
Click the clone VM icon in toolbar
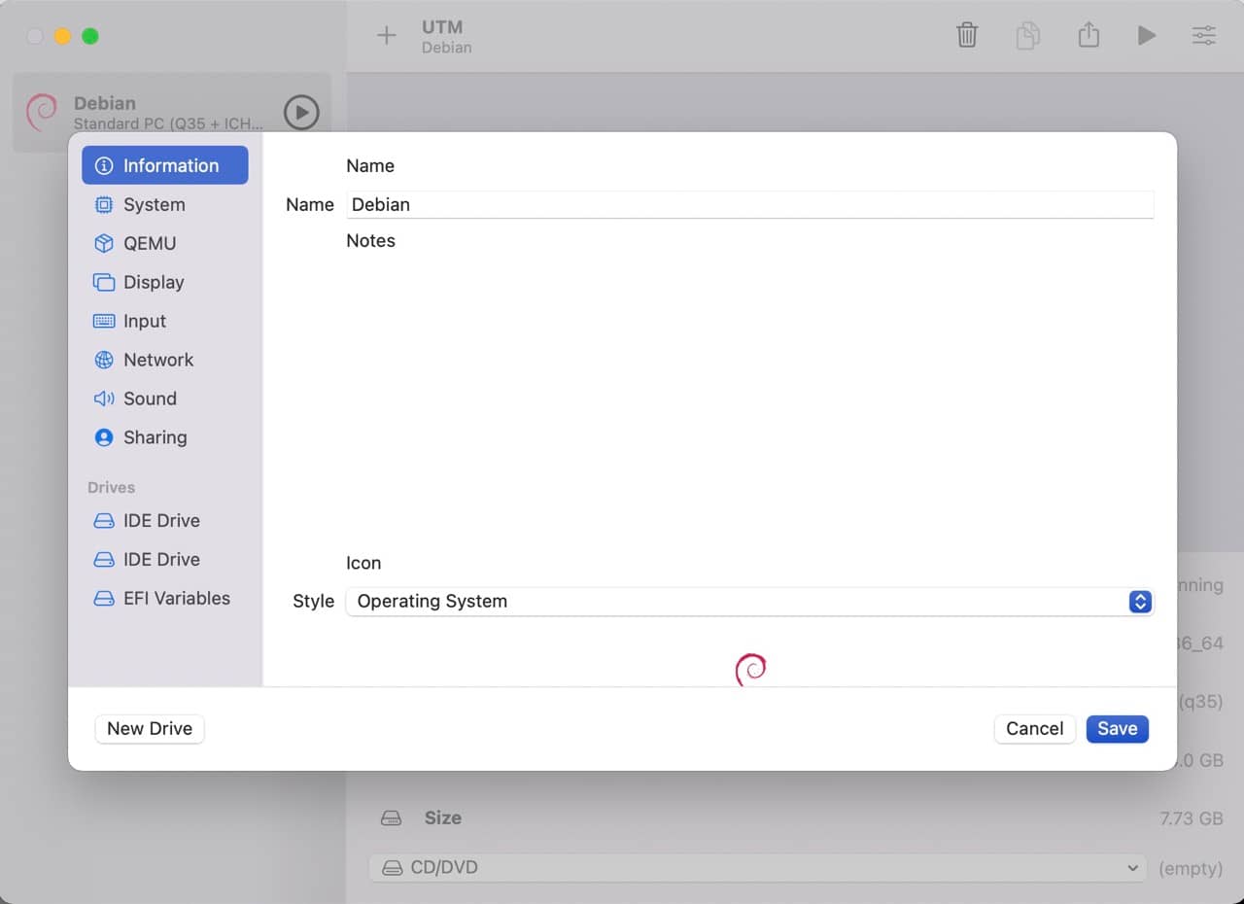point(1027,36)
